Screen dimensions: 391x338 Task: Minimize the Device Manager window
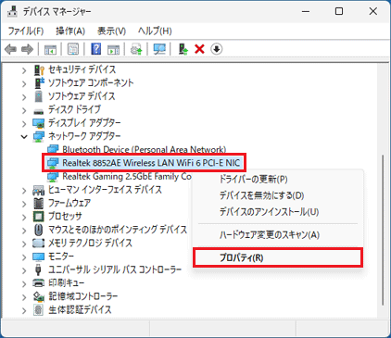point(306,11)
